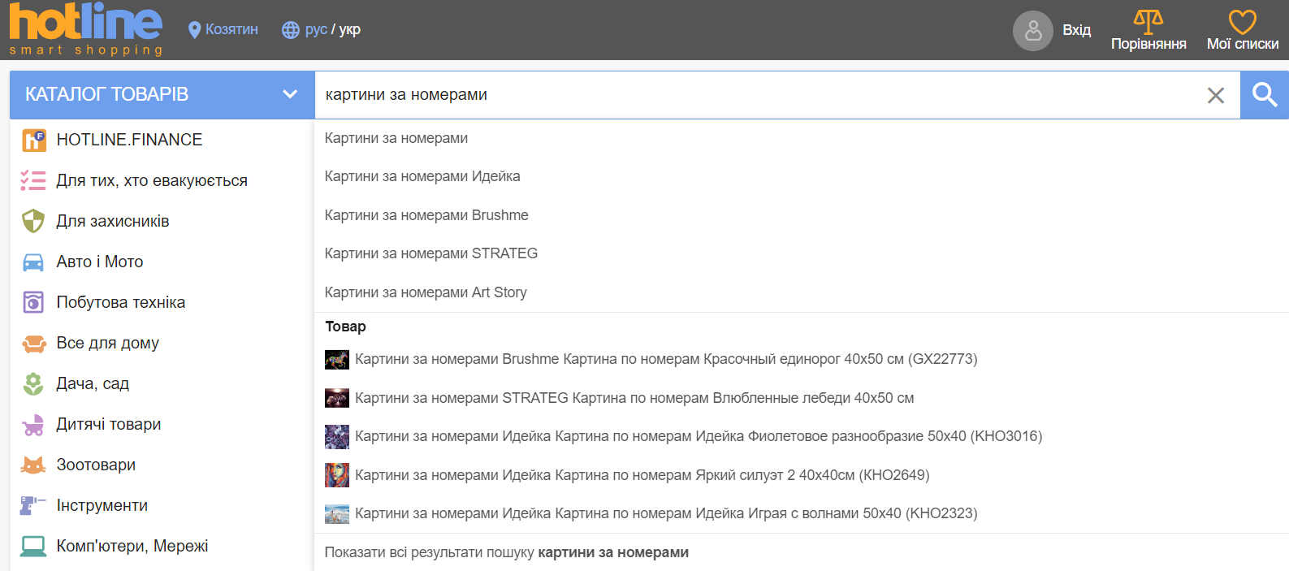
Task: Click the Вхід login link
Action: coord(1076,30)
